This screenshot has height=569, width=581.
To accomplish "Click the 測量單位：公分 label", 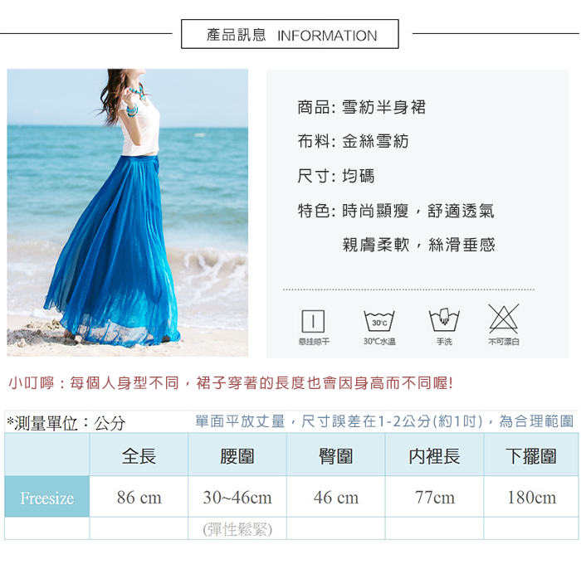I will click(x=66, y=423).
